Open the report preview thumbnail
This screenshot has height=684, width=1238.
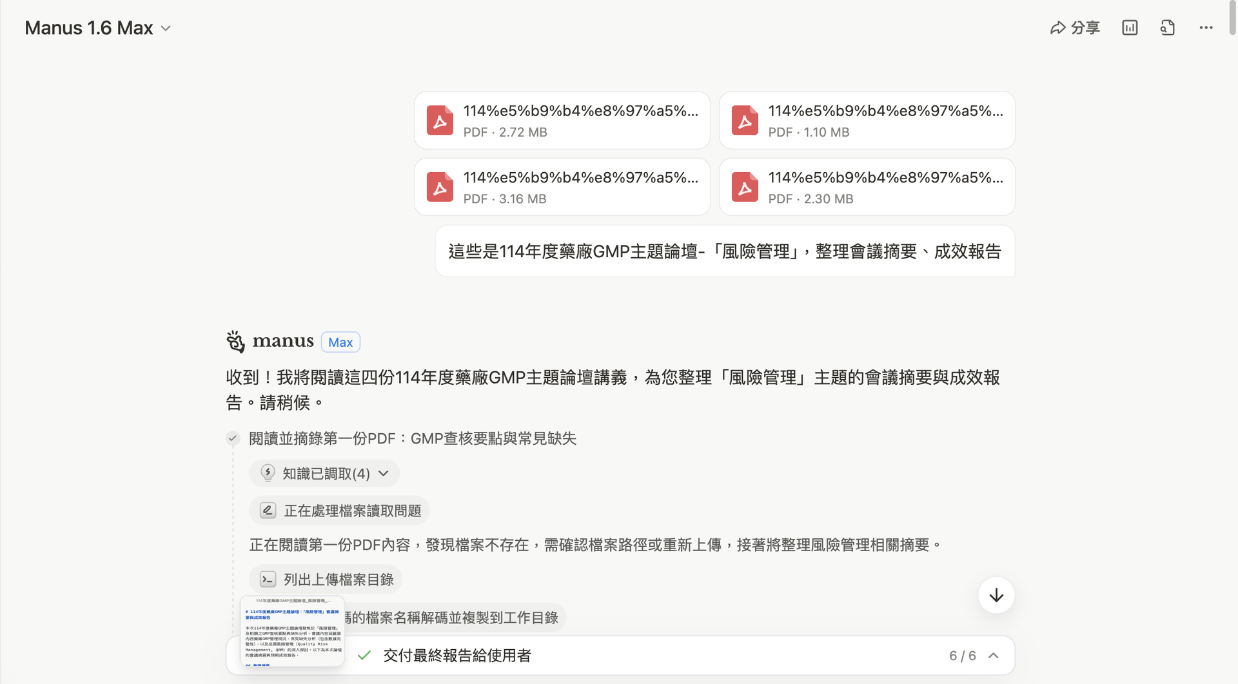tap(293, 631)
